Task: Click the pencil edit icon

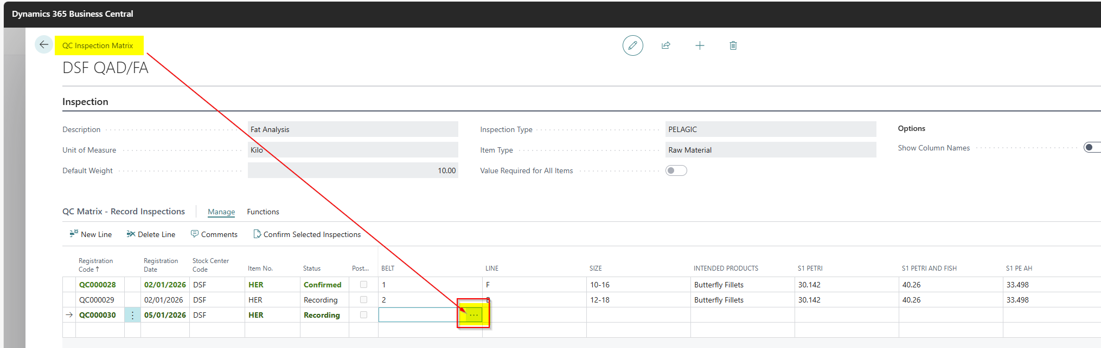Action: pos(632,45)
